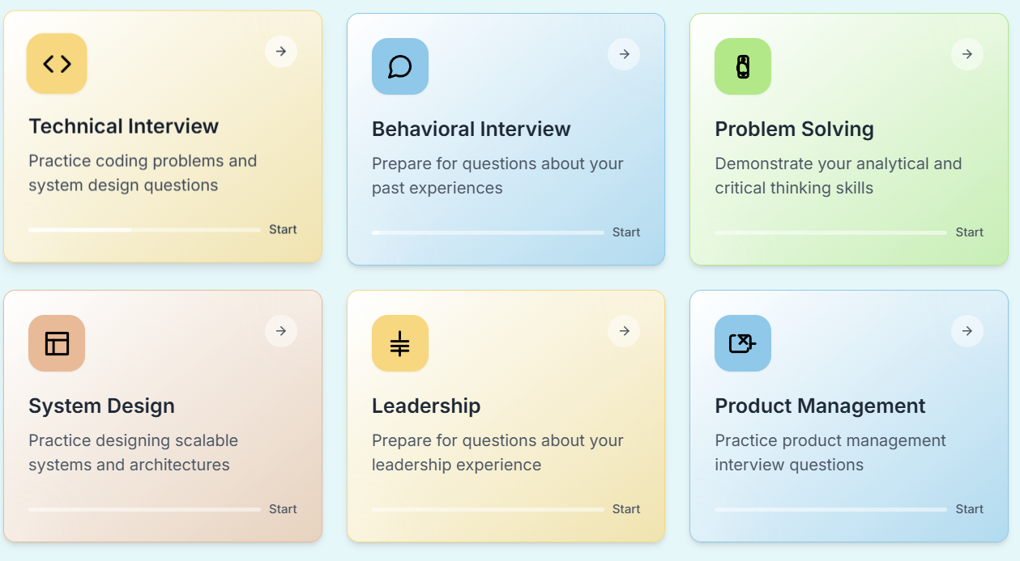Select the code brackets icon on Technical Interview
This screenshot has height=561, width=1020.
[x=57, y=63]
